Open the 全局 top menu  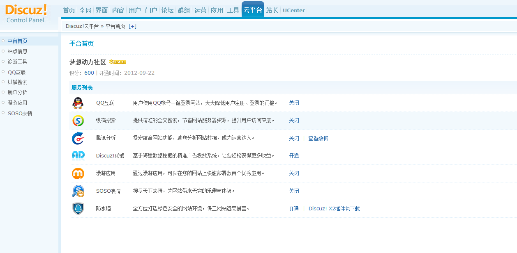coord(85,10)
